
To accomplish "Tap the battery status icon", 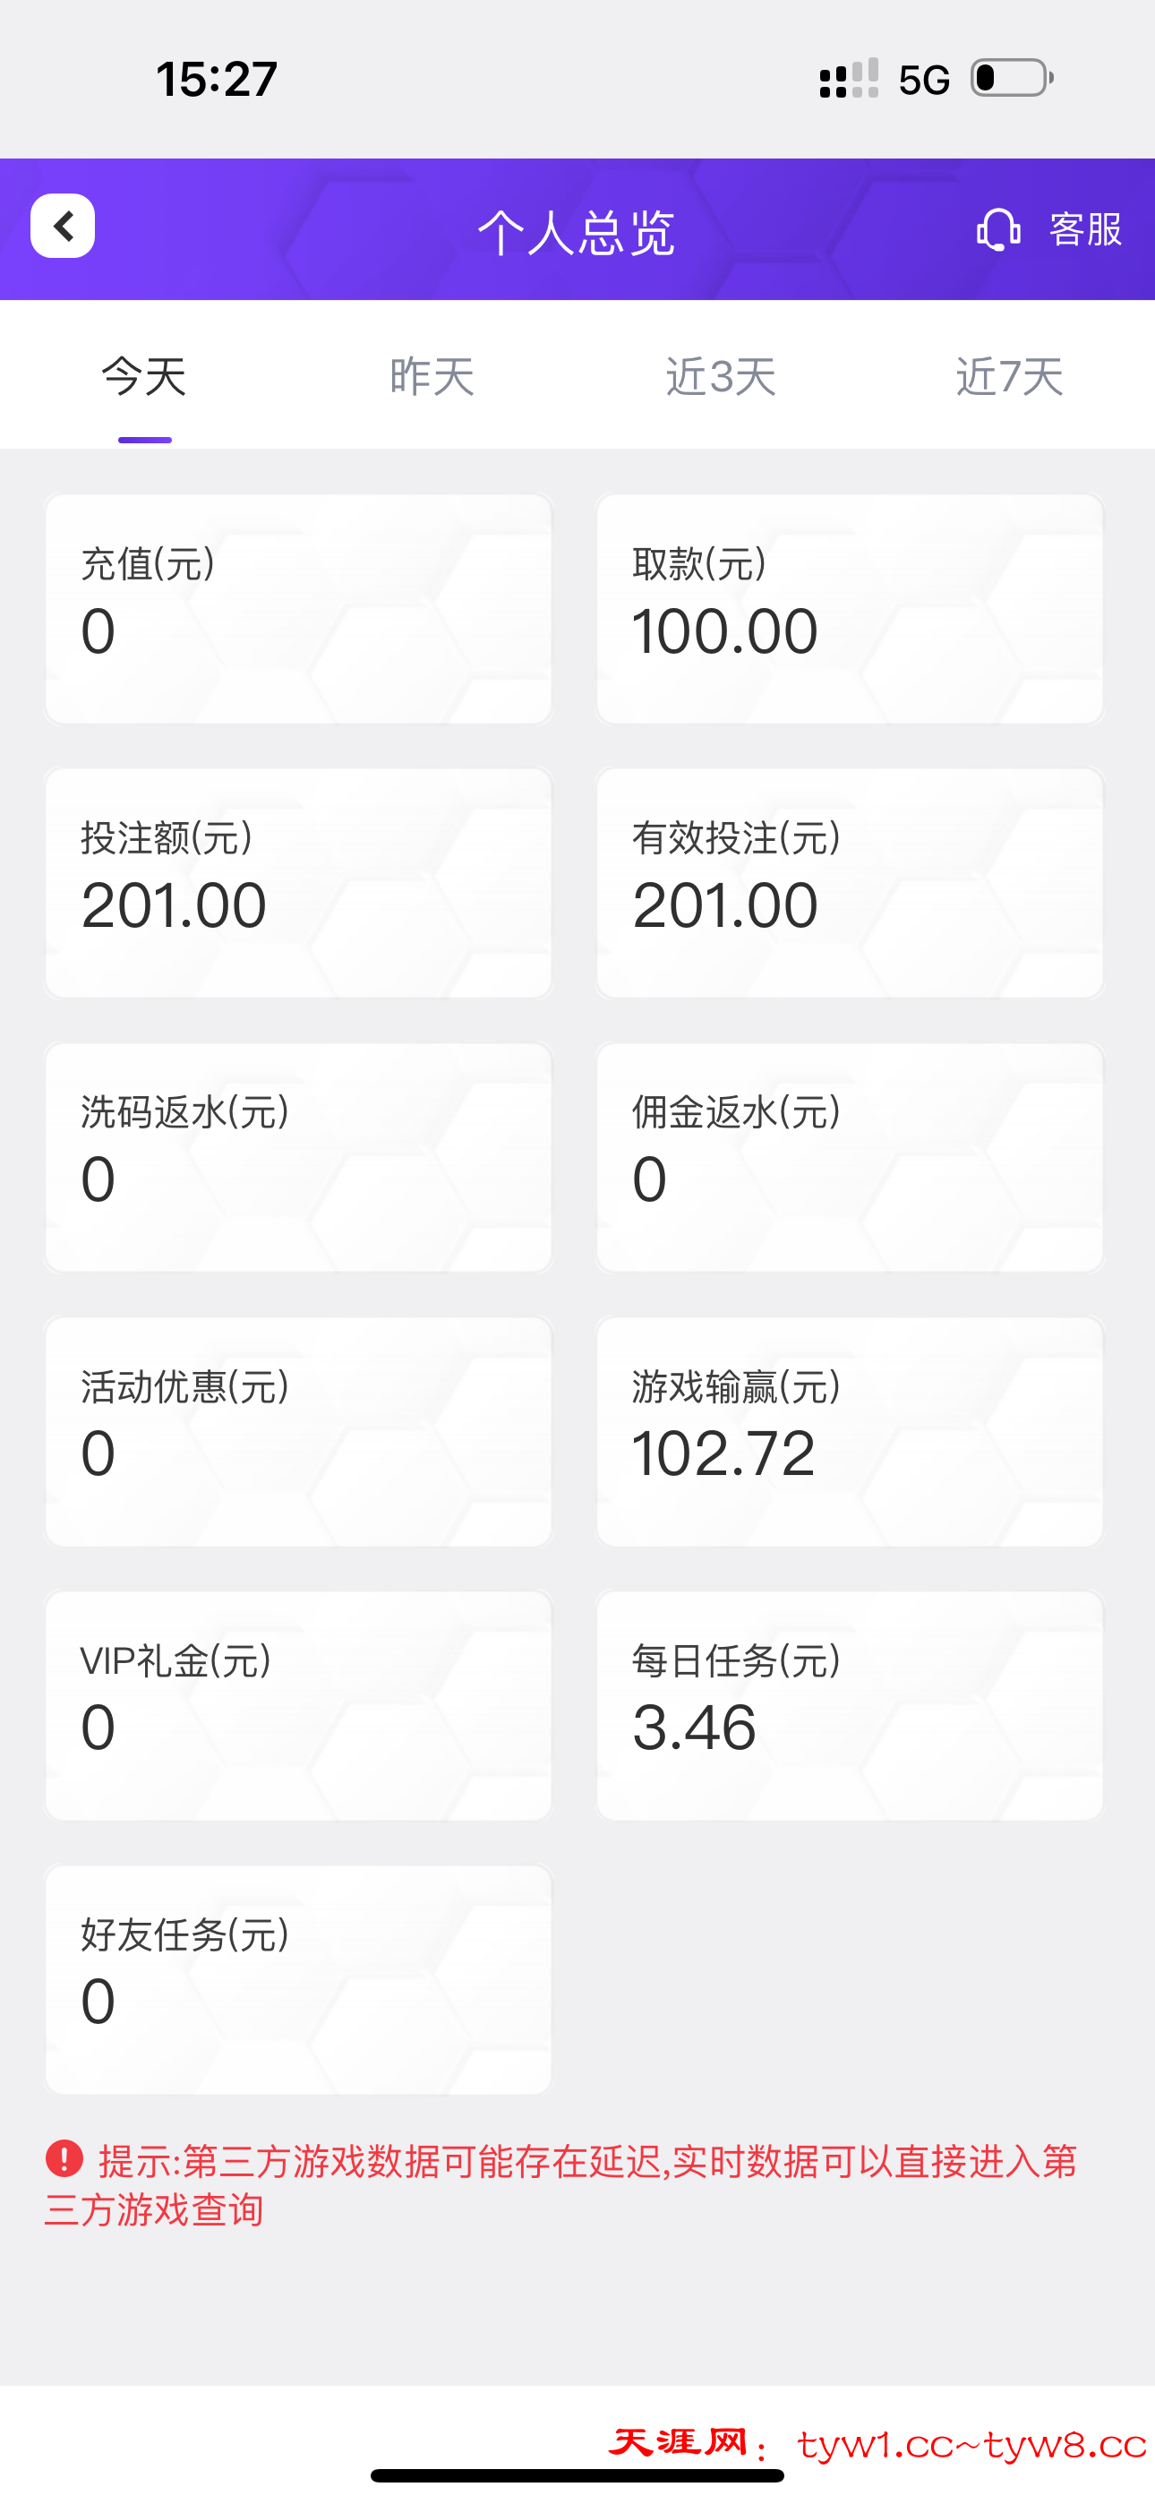I will point(1011,79).
